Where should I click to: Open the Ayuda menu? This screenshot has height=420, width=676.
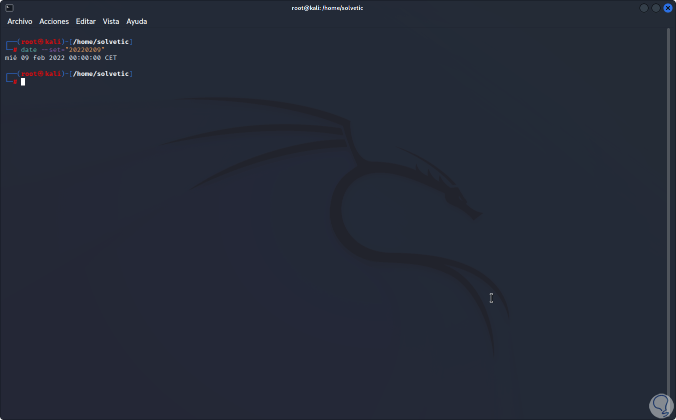point(137,21)
